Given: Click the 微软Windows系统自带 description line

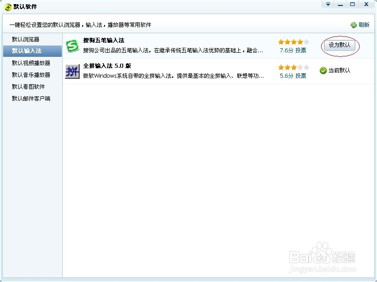Looking at the screenshot, I should coord(173,76).
